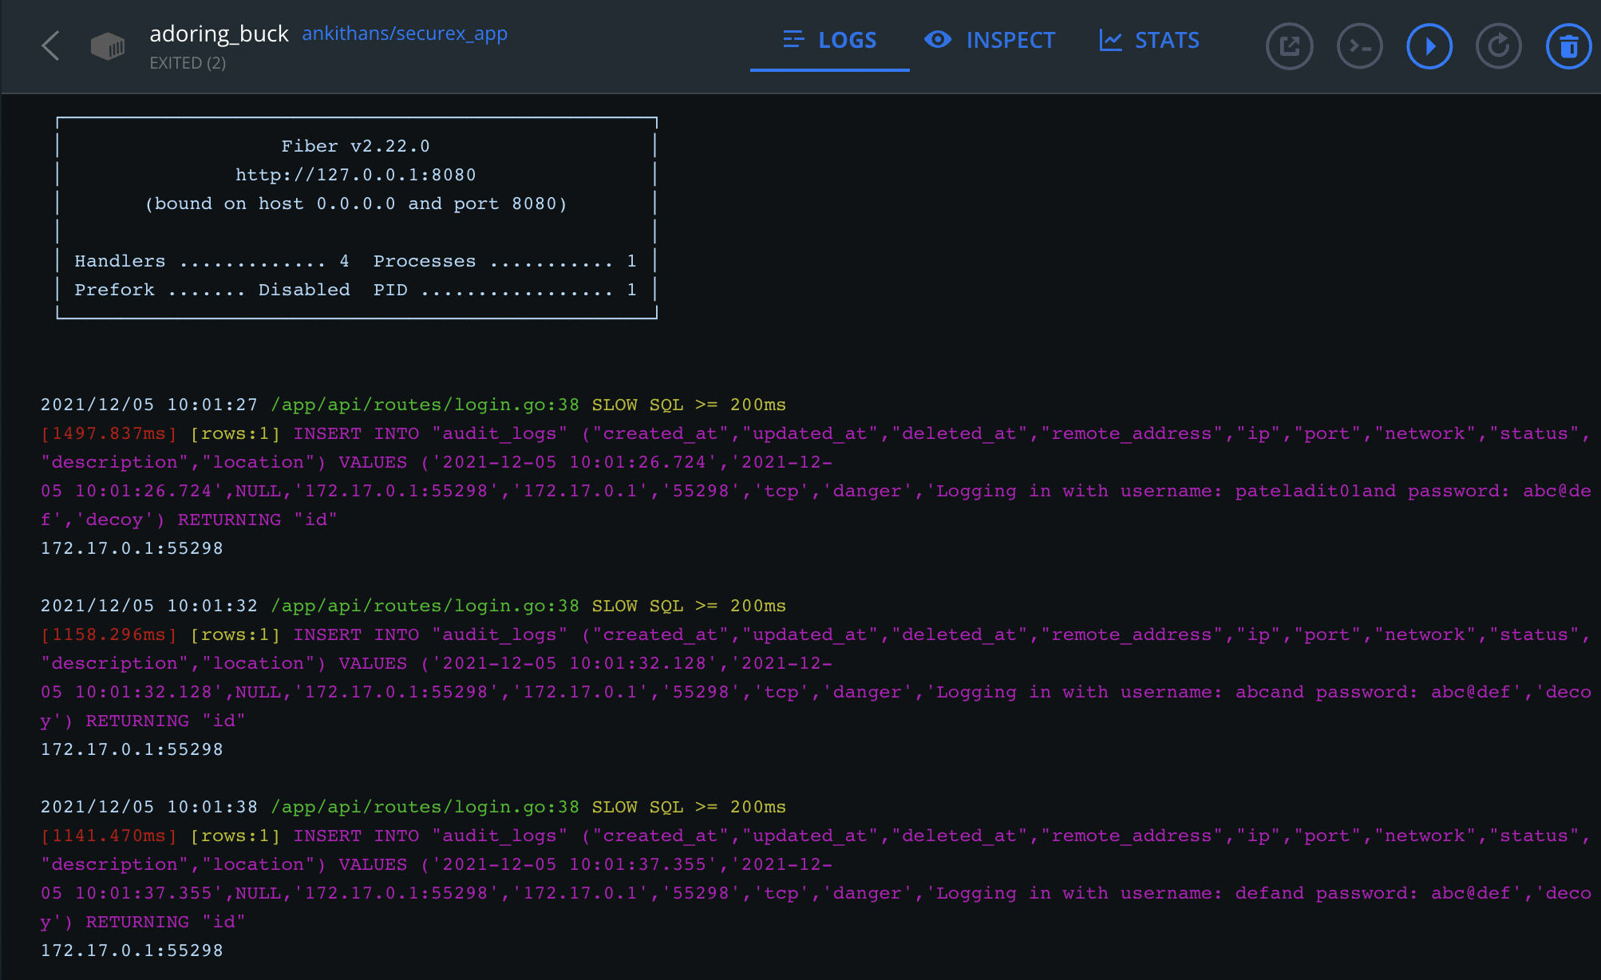Go back using the left chevron arrow
The height and width of the screenshot is (980, 1601).
(x=50, y=45)
